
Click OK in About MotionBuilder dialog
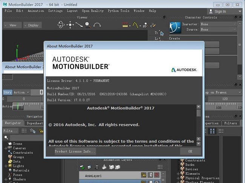(x=190, y=151)
